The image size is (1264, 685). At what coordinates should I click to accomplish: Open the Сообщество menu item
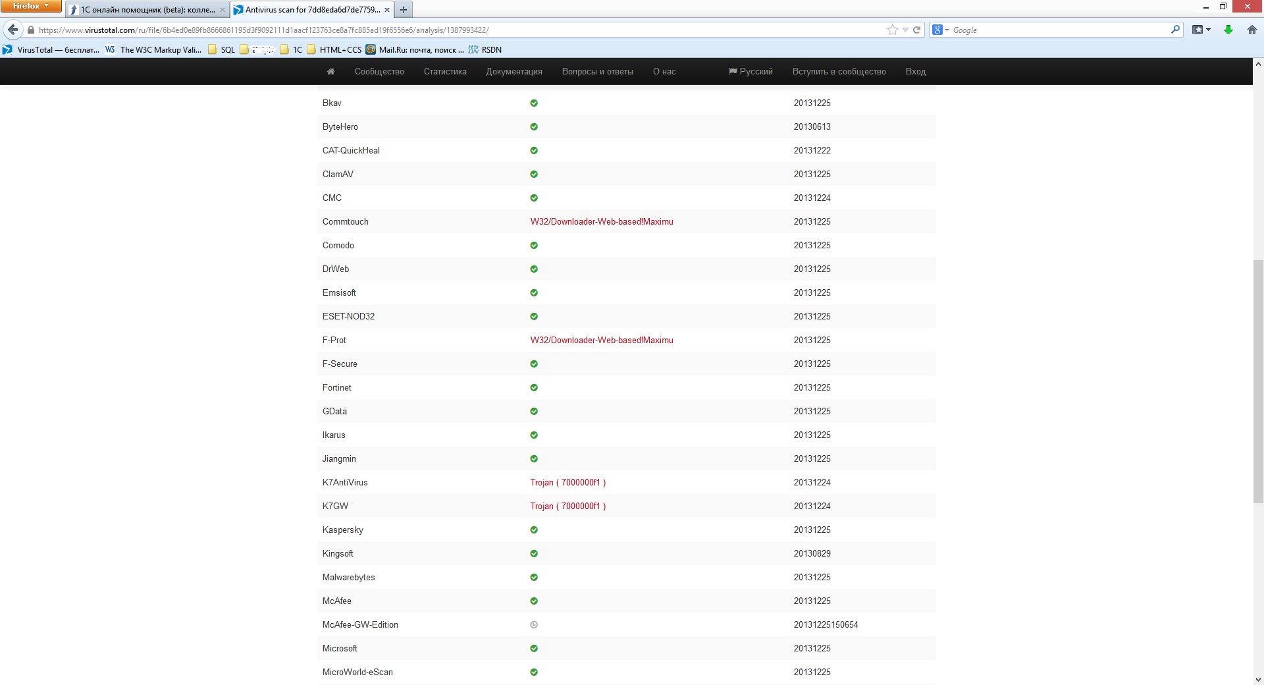point(379,71)
